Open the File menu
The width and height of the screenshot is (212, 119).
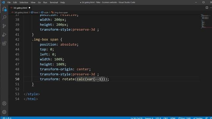pos(9,2)
